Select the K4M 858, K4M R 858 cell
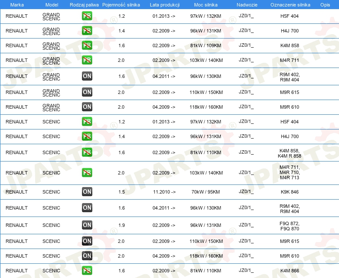 coord(290,153)
